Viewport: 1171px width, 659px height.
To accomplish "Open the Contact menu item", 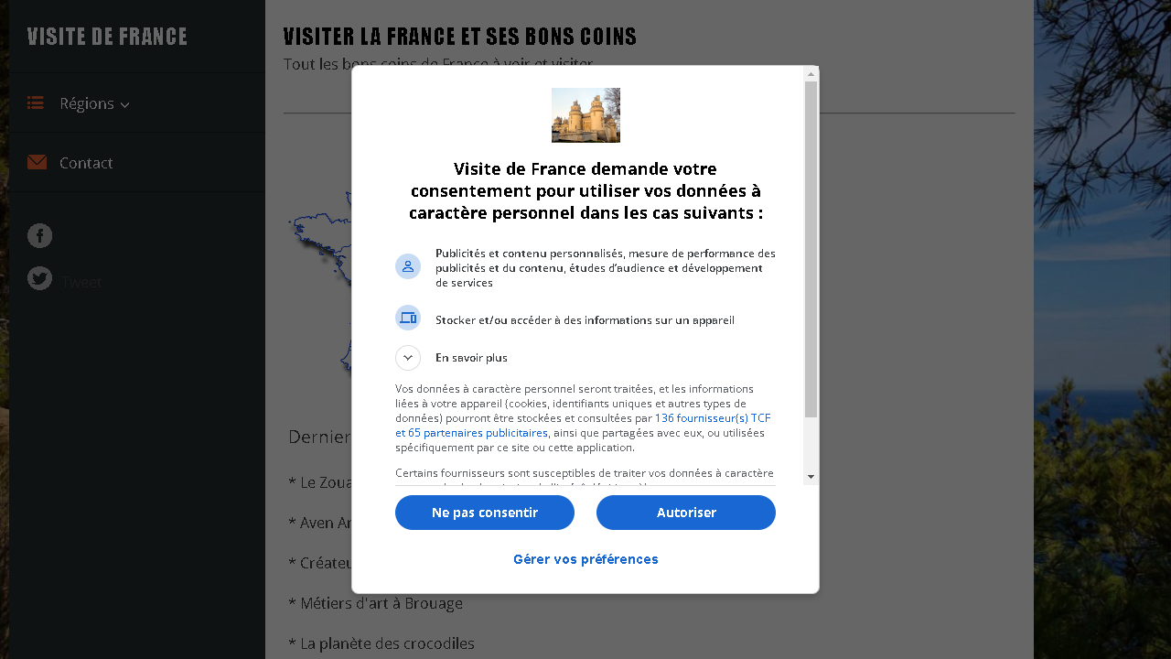I will pos(86,163).
